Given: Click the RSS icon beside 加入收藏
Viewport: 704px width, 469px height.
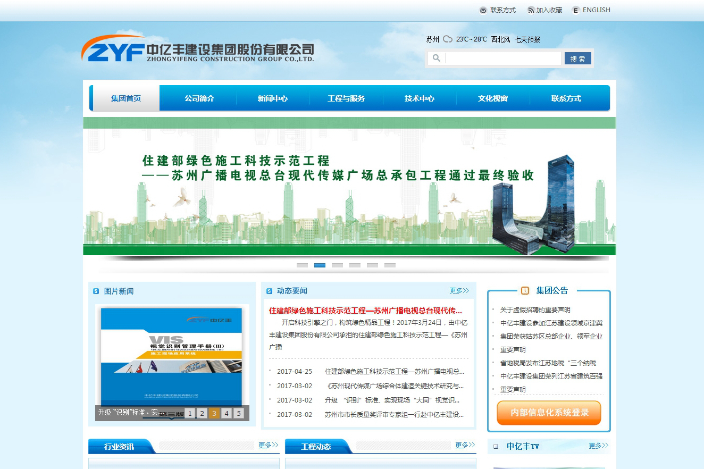Looking at the screenshot, I should point(531,10).
